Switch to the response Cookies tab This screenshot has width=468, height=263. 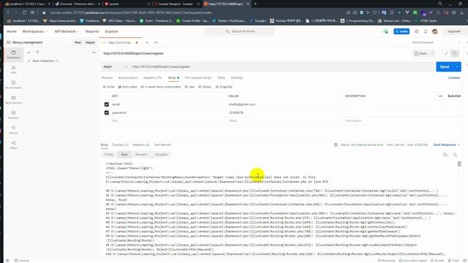click(120, 145)
